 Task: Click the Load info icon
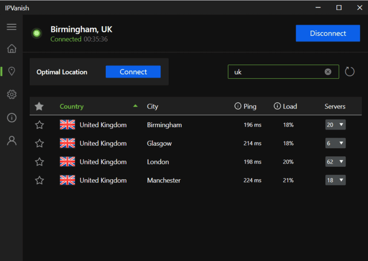[277, 106]
